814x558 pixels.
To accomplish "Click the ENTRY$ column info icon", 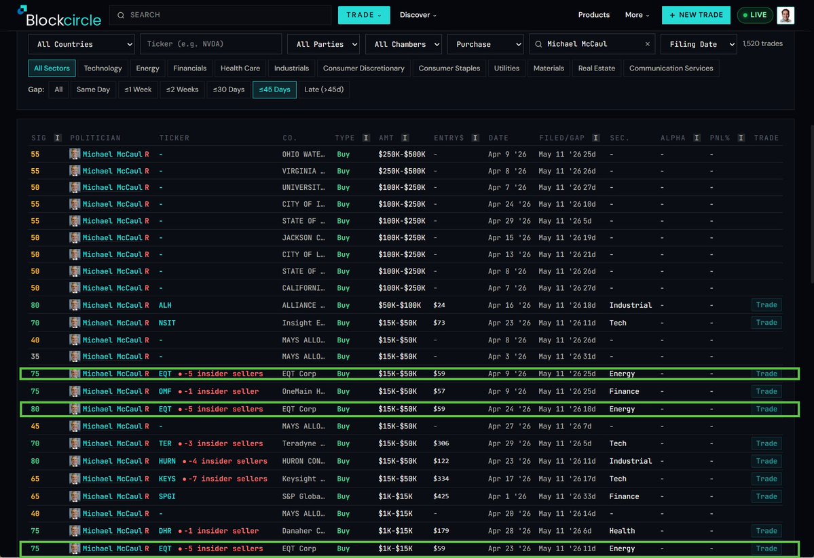I will point(475,138).
